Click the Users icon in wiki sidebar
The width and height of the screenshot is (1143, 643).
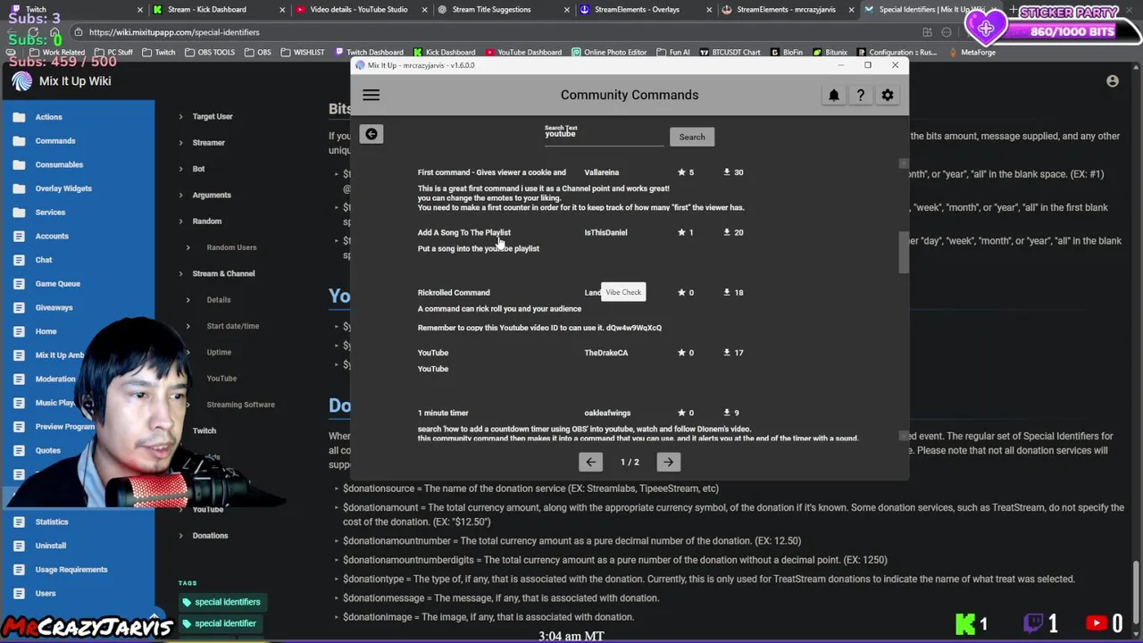coord(20,593)
